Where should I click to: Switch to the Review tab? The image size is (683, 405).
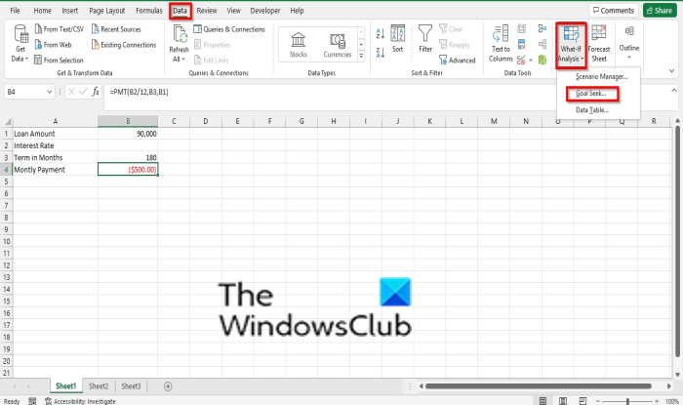coord(207,11)
